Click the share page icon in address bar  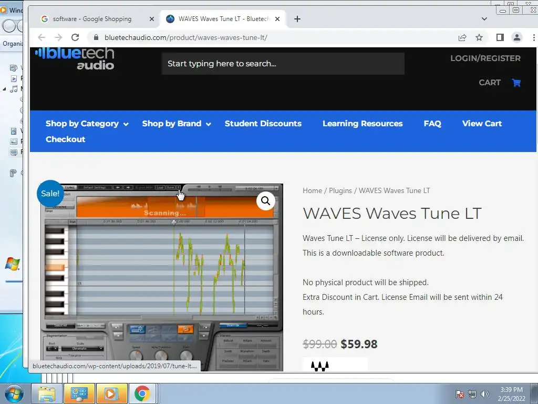coord(462,37)
